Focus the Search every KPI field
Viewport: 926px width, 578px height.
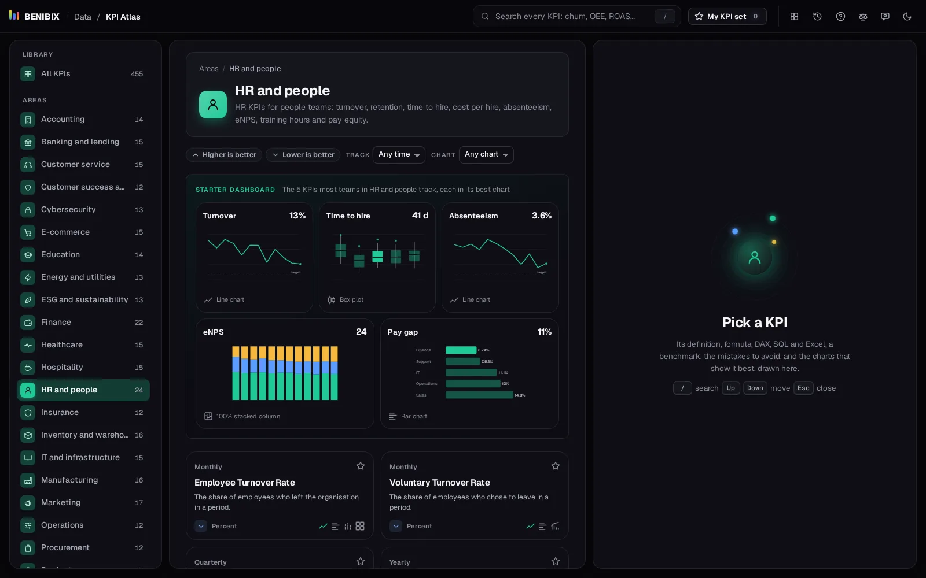[576, 16]
